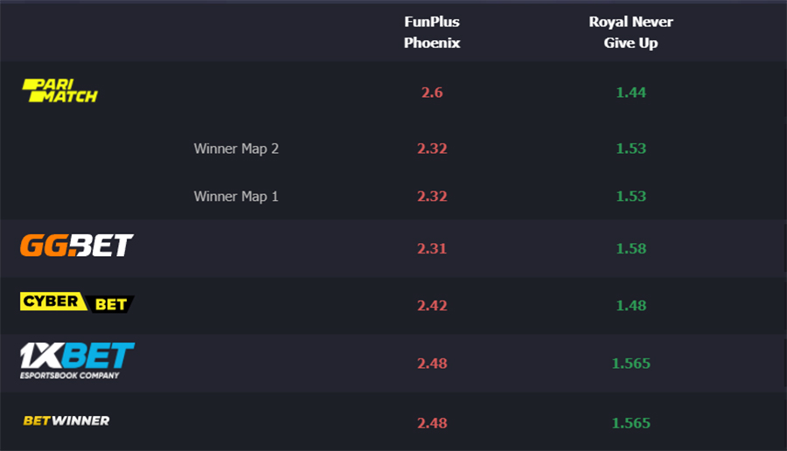Choose CyberBet 2.42 FunPlus Phoenix odds
The height and width of the screenshot is (451, 787).
pyautogui.click(x=432, y=306)
